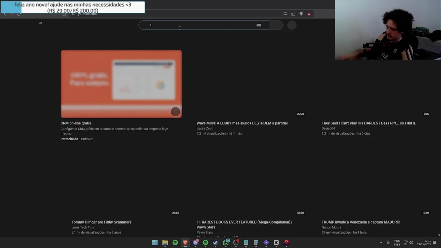
Task: Click the round voice search button
Action: tap(292, 25)
